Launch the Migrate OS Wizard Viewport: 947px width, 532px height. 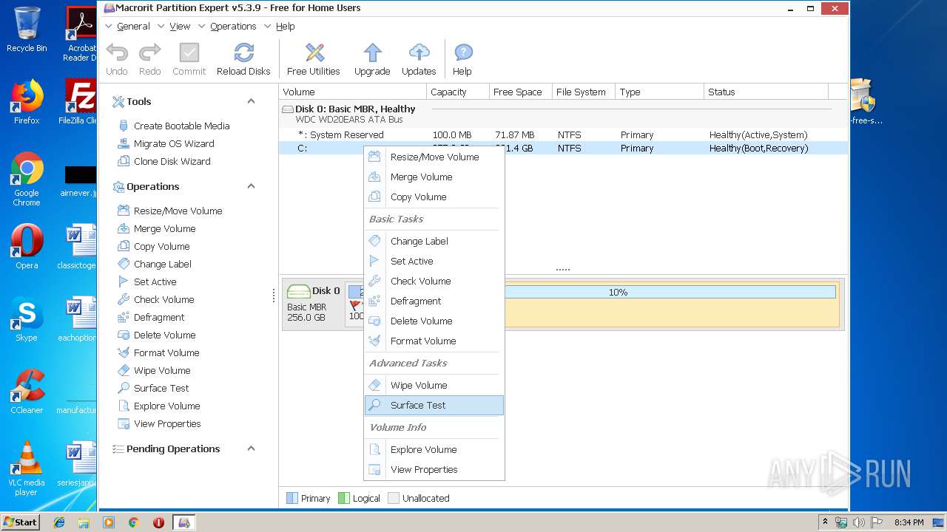[166, 143]
